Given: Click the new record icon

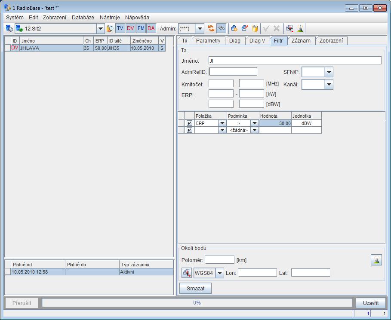Looking at the screenshot, I should point(234,28).
